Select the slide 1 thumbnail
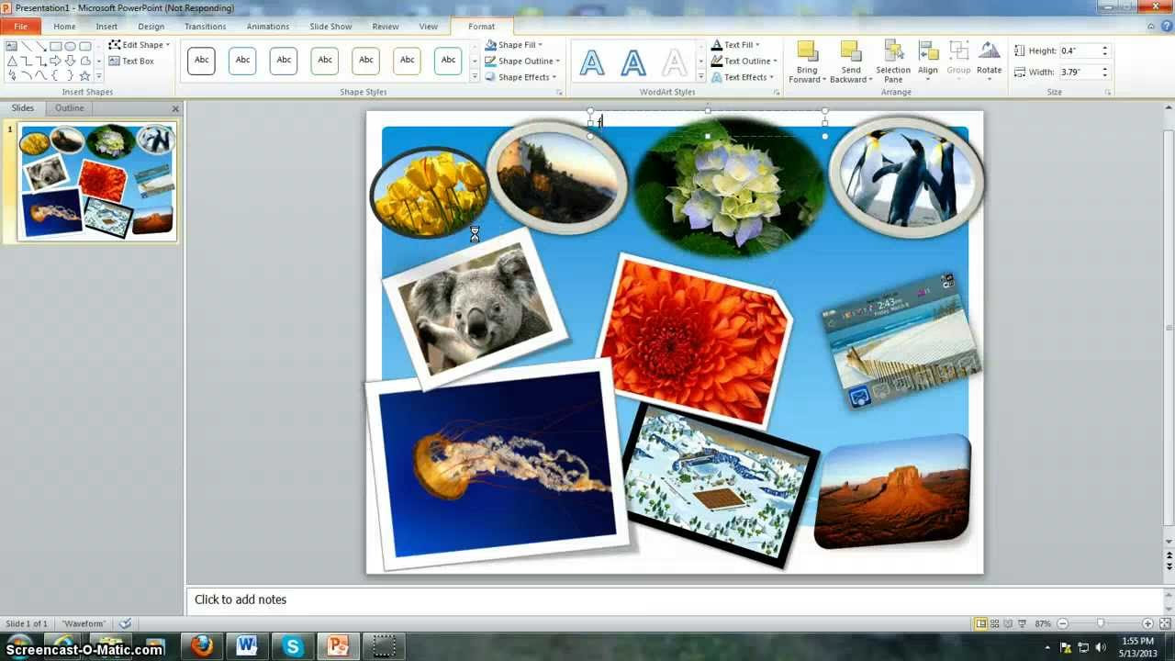 tap(97, 182)
